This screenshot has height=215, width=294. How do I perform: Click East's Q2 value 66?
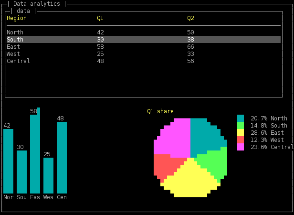click(x=190, y=46)
